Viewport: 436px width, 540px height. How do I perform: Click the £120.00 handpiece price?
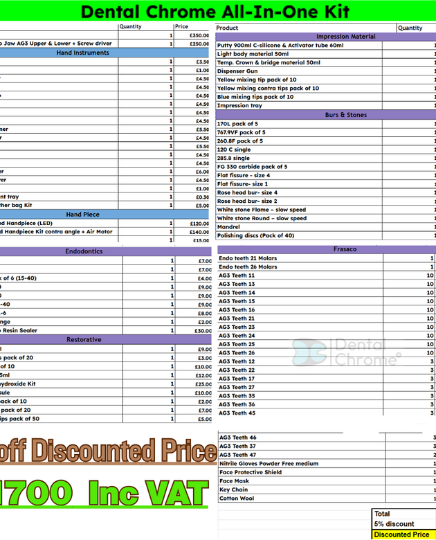[199, 224]
